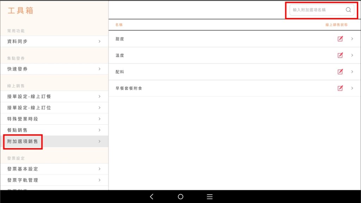
Task: Expand the 甜度 row chevron
Action: tap(352, 39)
